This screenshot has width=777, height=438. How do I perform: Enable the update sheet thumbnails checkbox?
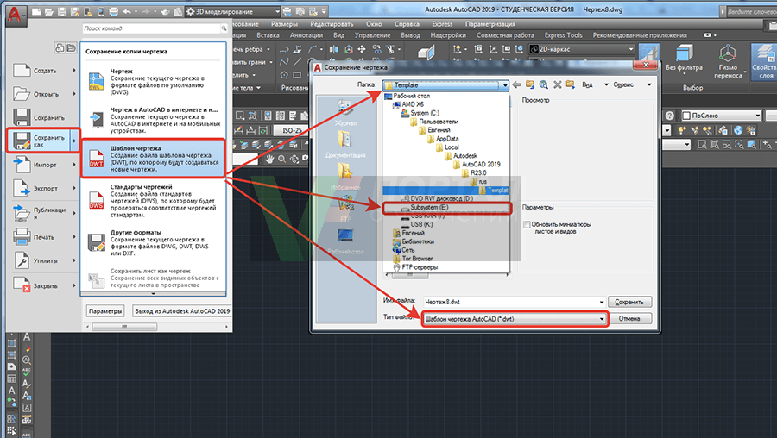527,225
